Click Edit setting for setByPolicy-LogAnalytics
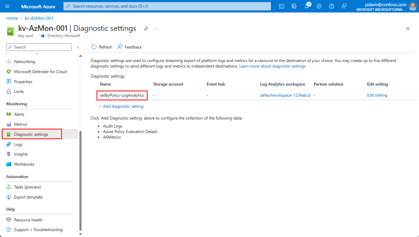 coord(377,95)
